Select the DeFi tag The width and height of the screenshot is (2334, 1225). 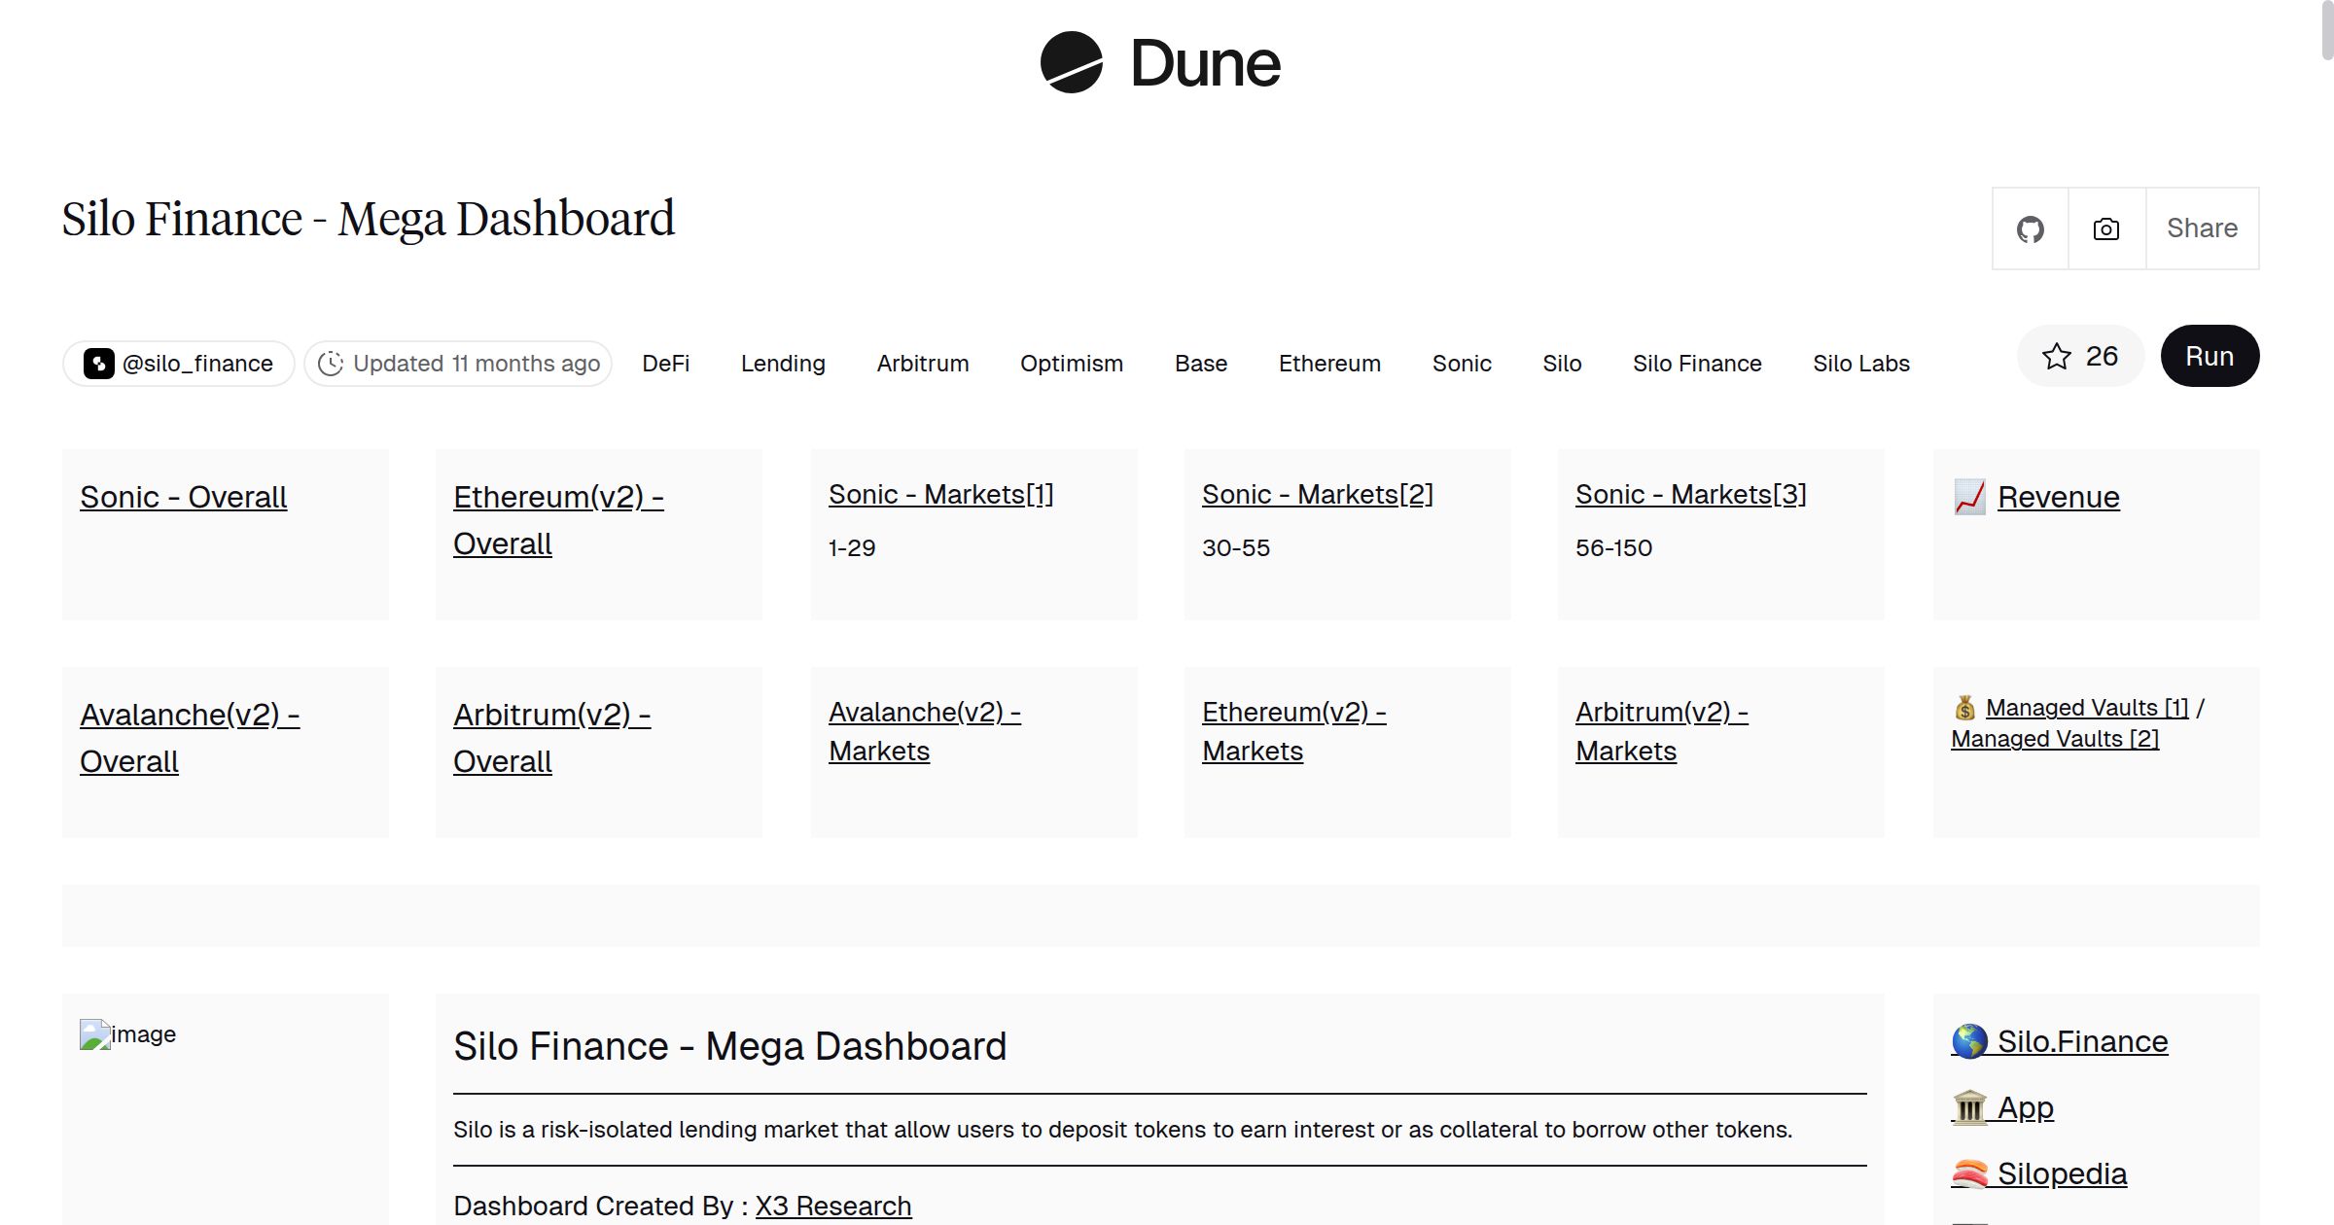click(666, 363)
